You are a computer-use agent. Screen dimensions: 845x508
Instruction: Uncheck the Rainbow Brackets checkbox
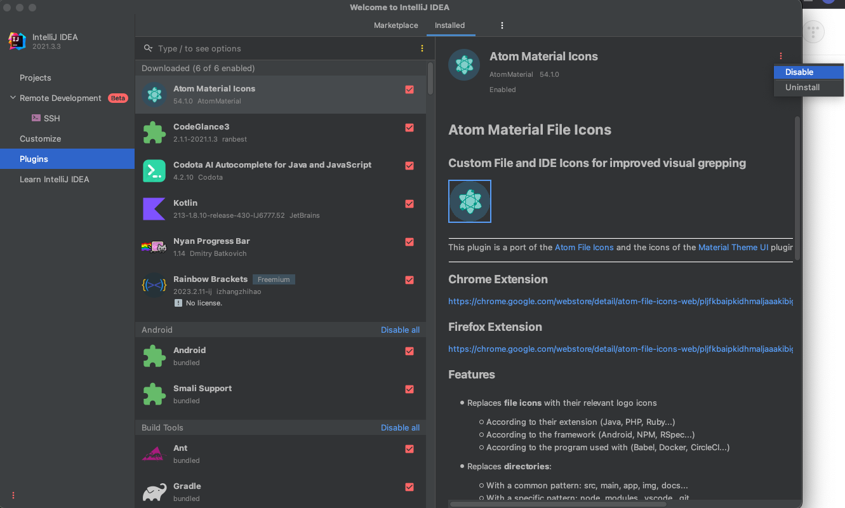click(409, 280)
